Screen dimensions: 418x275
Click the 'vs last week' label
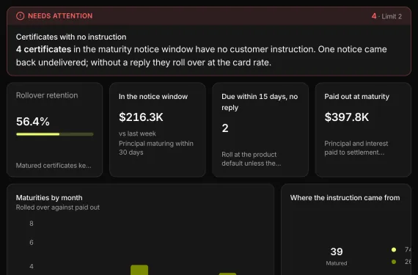tap(137, 133)
